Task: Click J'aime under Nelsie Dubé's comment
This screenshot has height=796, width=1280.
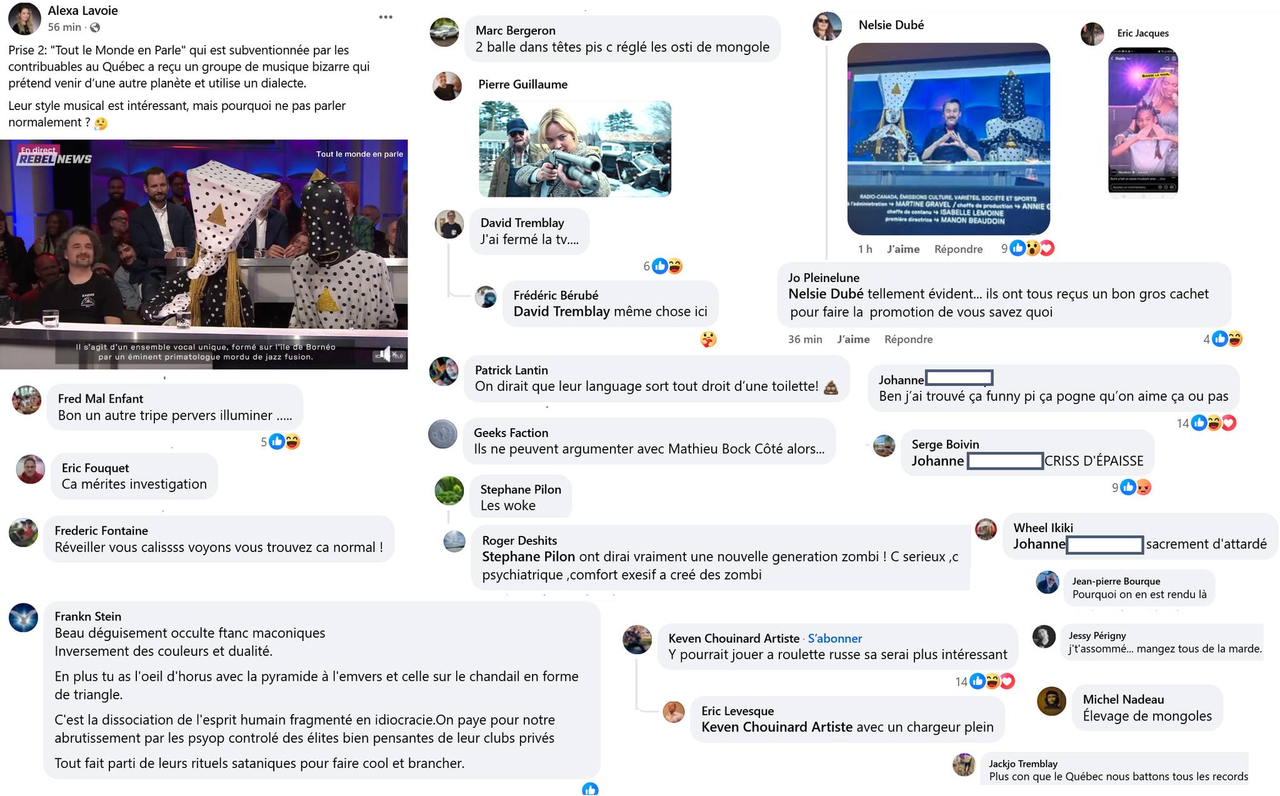Action: click(903, 249)
